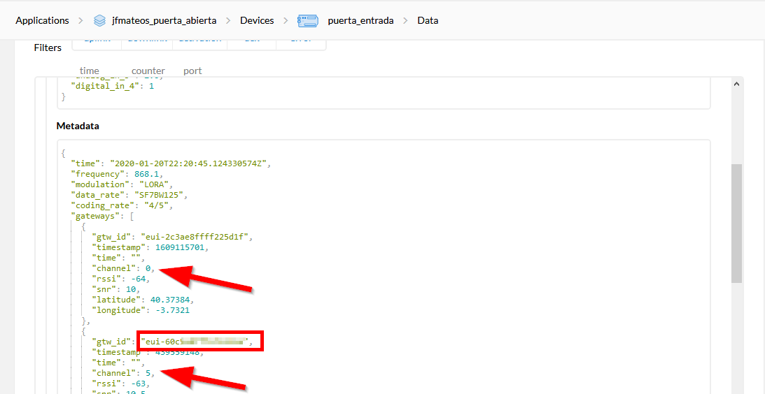The image size is (765, 394).
Task: Open jfmateos_puerta_abierta application link
Action: pyautogui.click(x=164, y=21)
